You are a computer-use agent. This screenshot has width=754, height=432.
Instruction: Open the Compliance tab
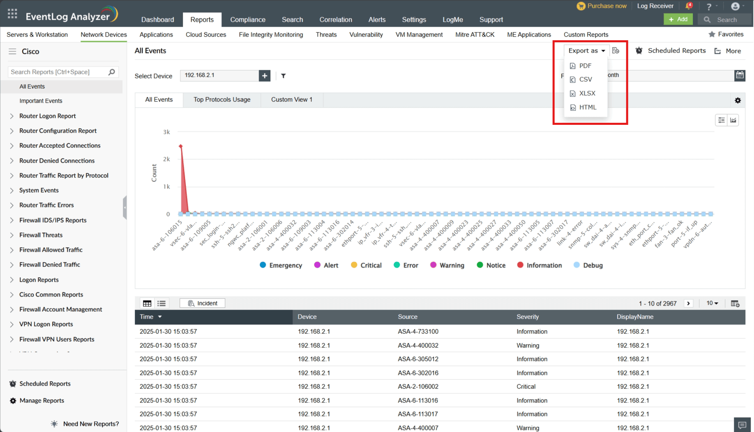[248, 20]
